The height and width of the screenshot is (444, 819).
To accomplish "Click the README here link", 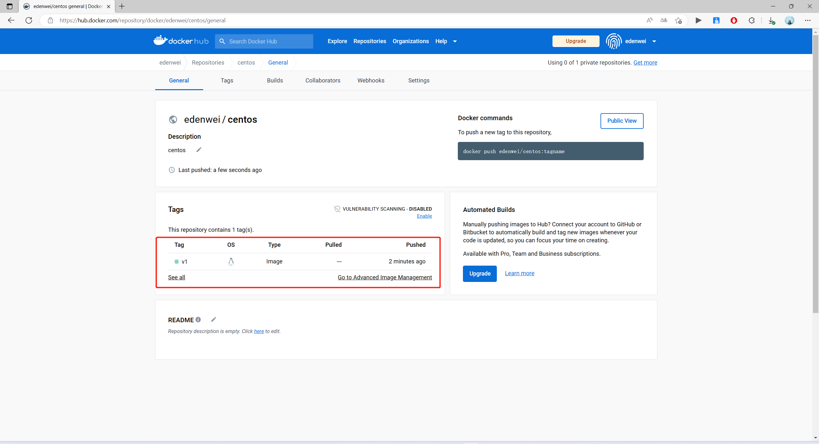I will tap(259, 331).
